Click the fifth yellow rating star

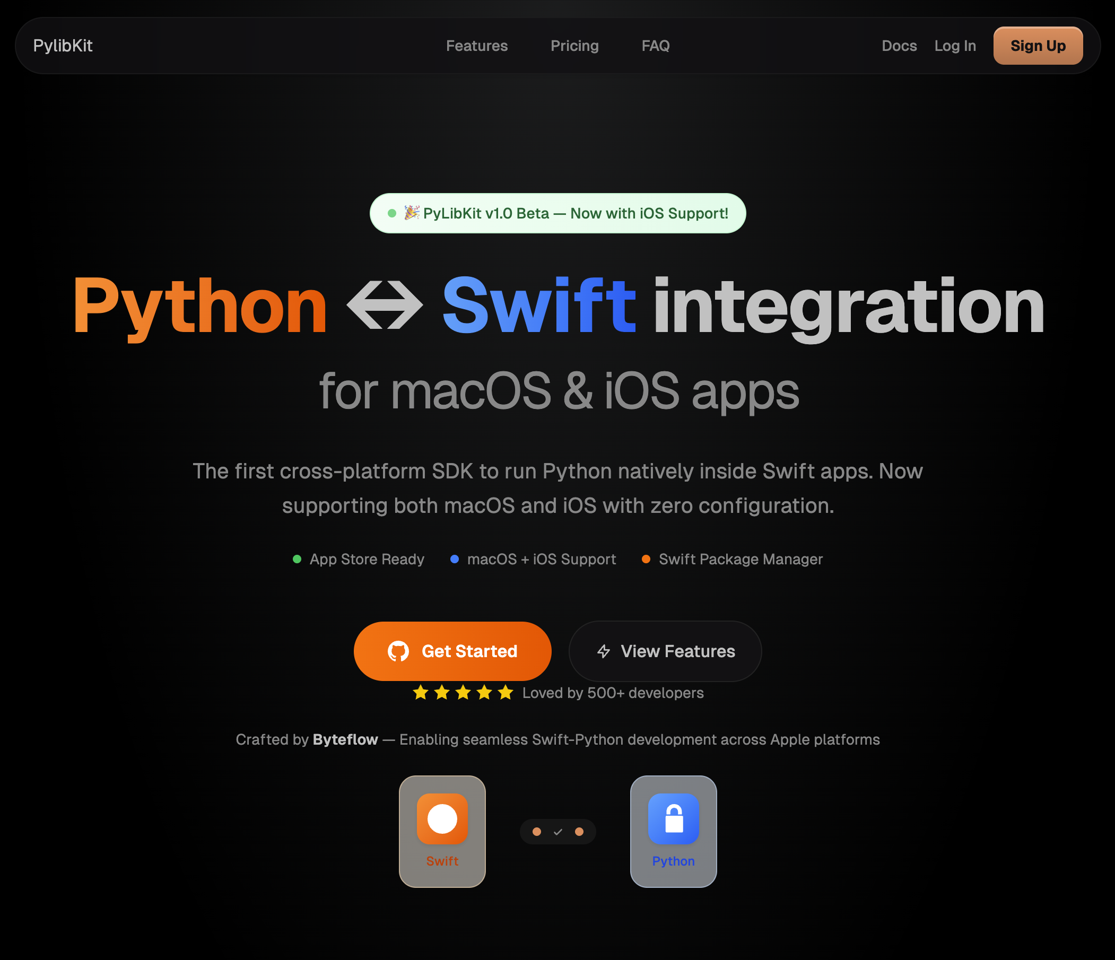pyautogui.click(x=505, y=693)
